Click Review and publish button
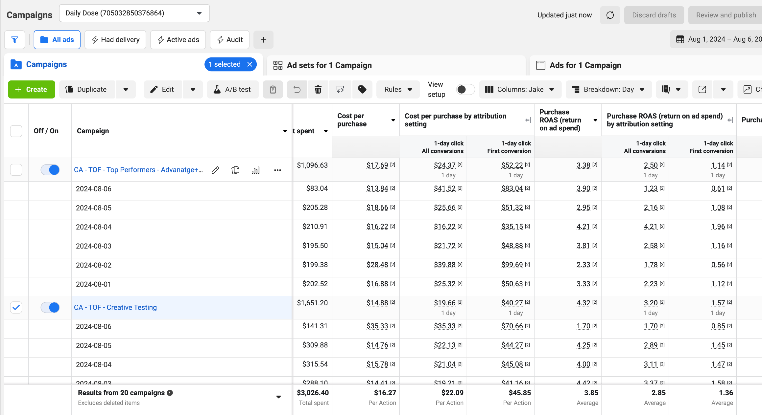 pos(726,15)
